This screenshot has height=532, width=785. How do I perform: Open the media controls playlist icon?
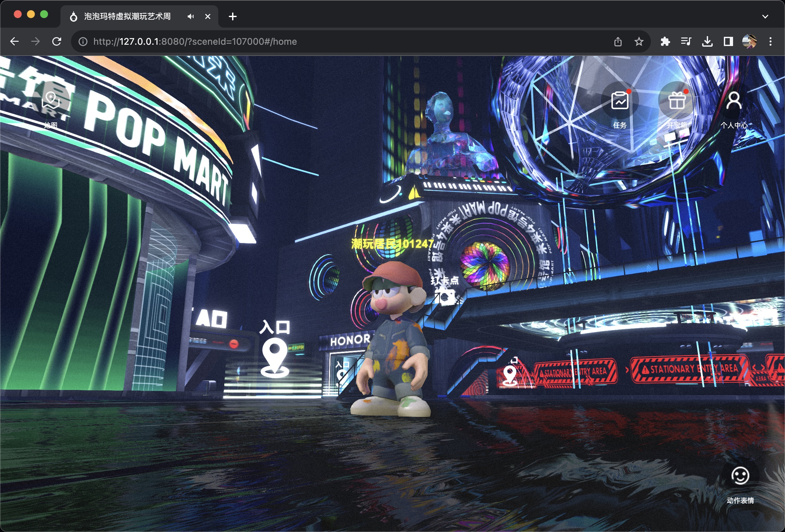tap(686, 41)
